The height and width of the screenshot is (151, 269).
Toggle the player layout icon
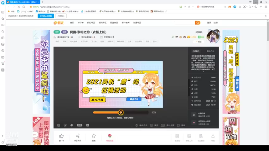[x=59, y=125]
